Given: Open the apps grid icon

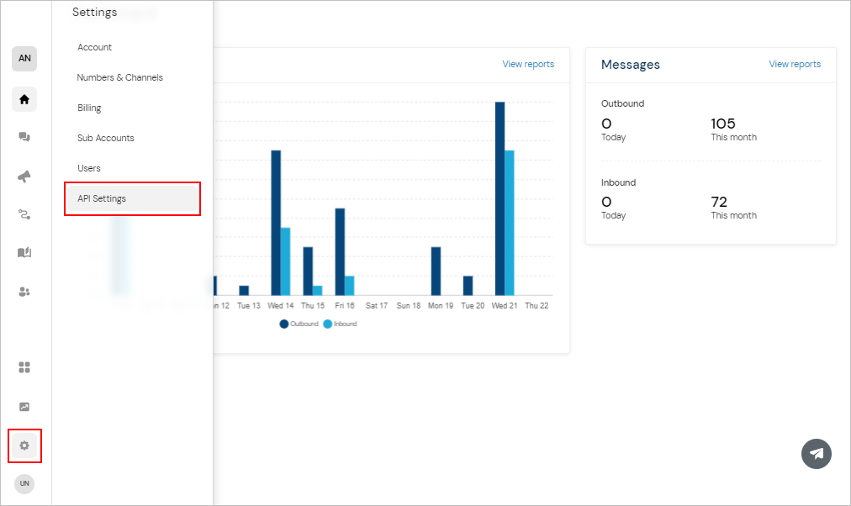Looking at the screenshot, I should (24, 367).
